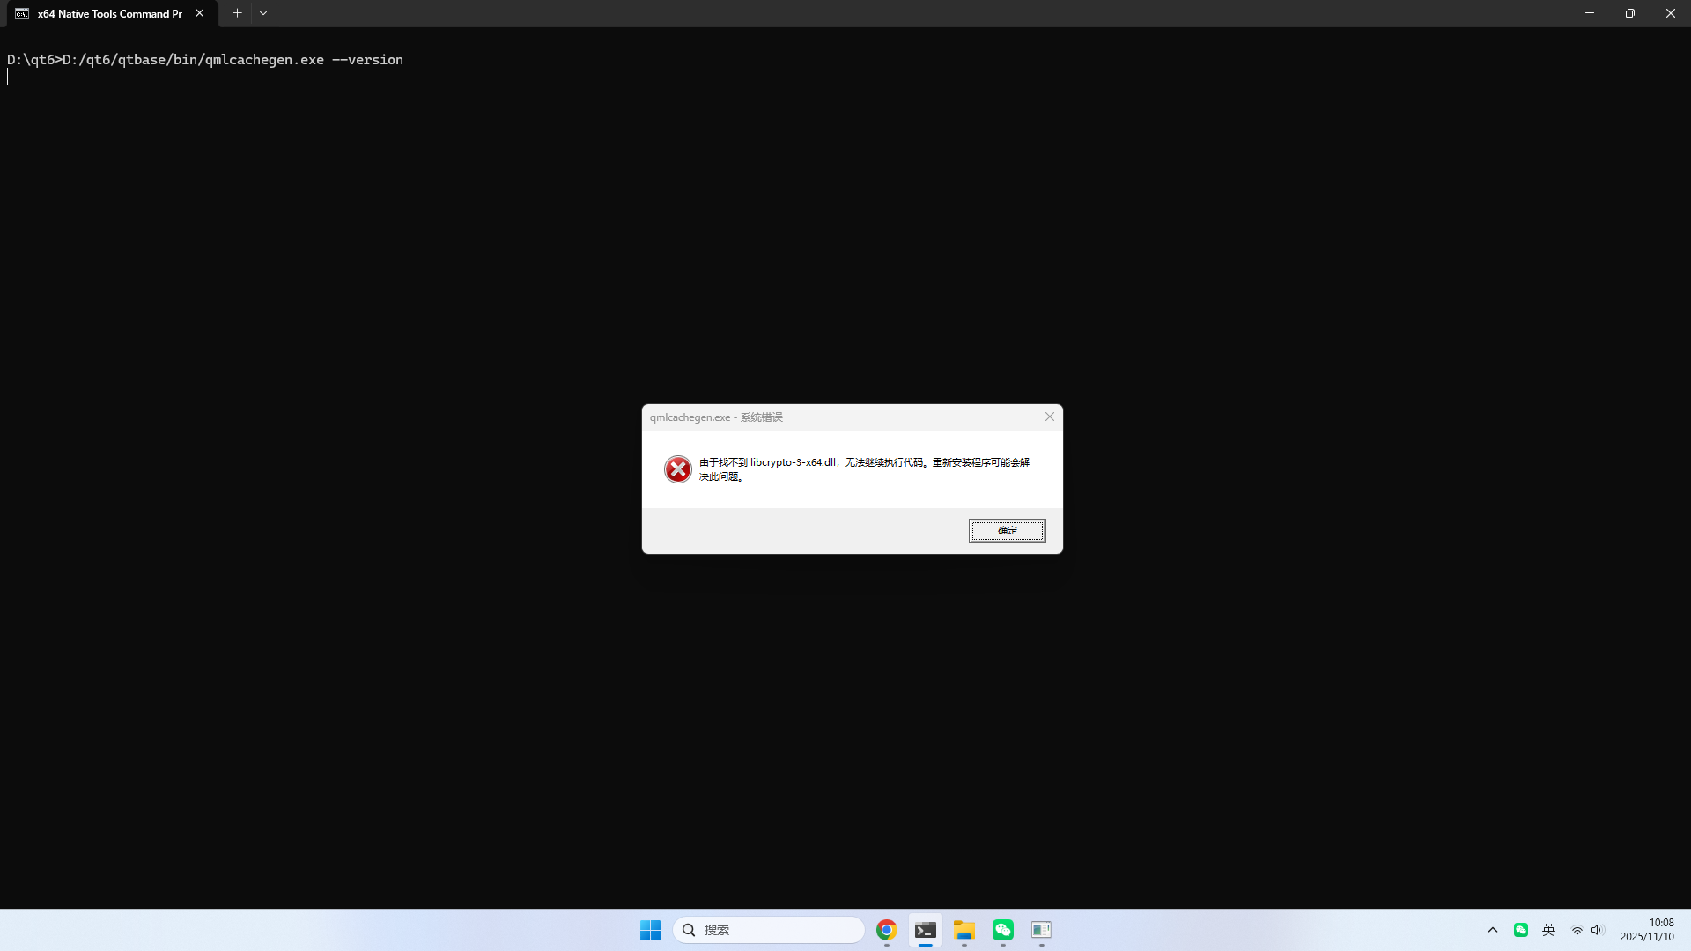Open Google Chrome from the taskbar
The height and width of the screenshot is (951, 1691).
click(886, 930)
